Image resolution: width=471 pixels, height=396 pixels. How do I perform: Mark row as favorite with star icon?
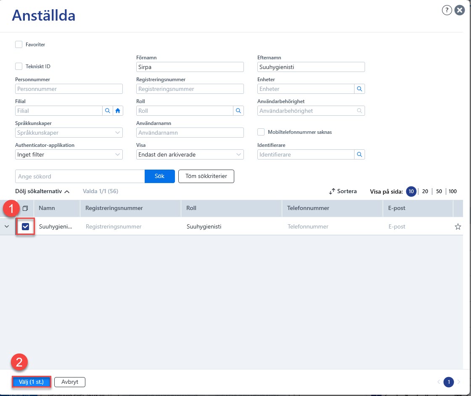point(458,227)
